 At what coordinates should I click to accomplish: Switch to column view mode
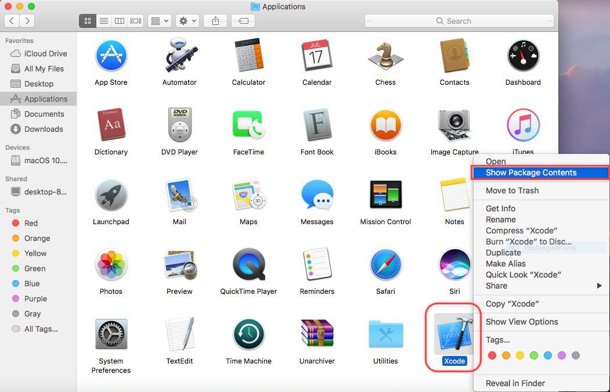120,21
